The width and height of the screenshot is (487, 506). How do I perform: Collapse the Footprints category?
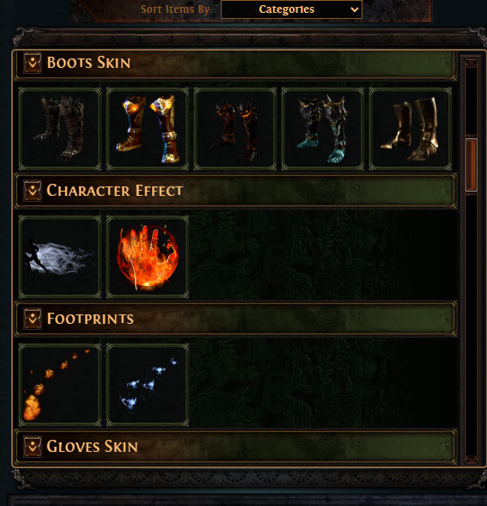click(x=33, y=319)
